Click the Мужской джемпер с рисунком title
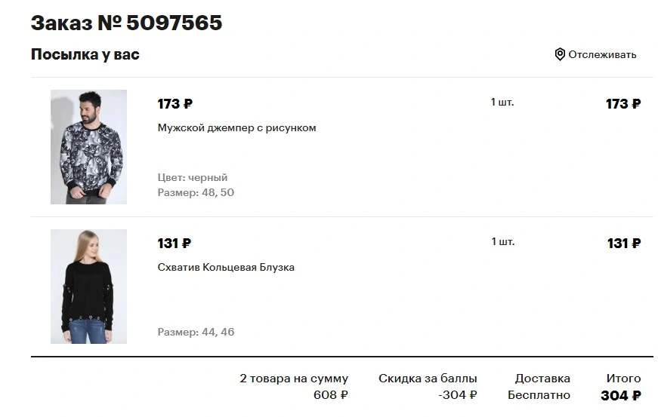 tap(236, 127)
